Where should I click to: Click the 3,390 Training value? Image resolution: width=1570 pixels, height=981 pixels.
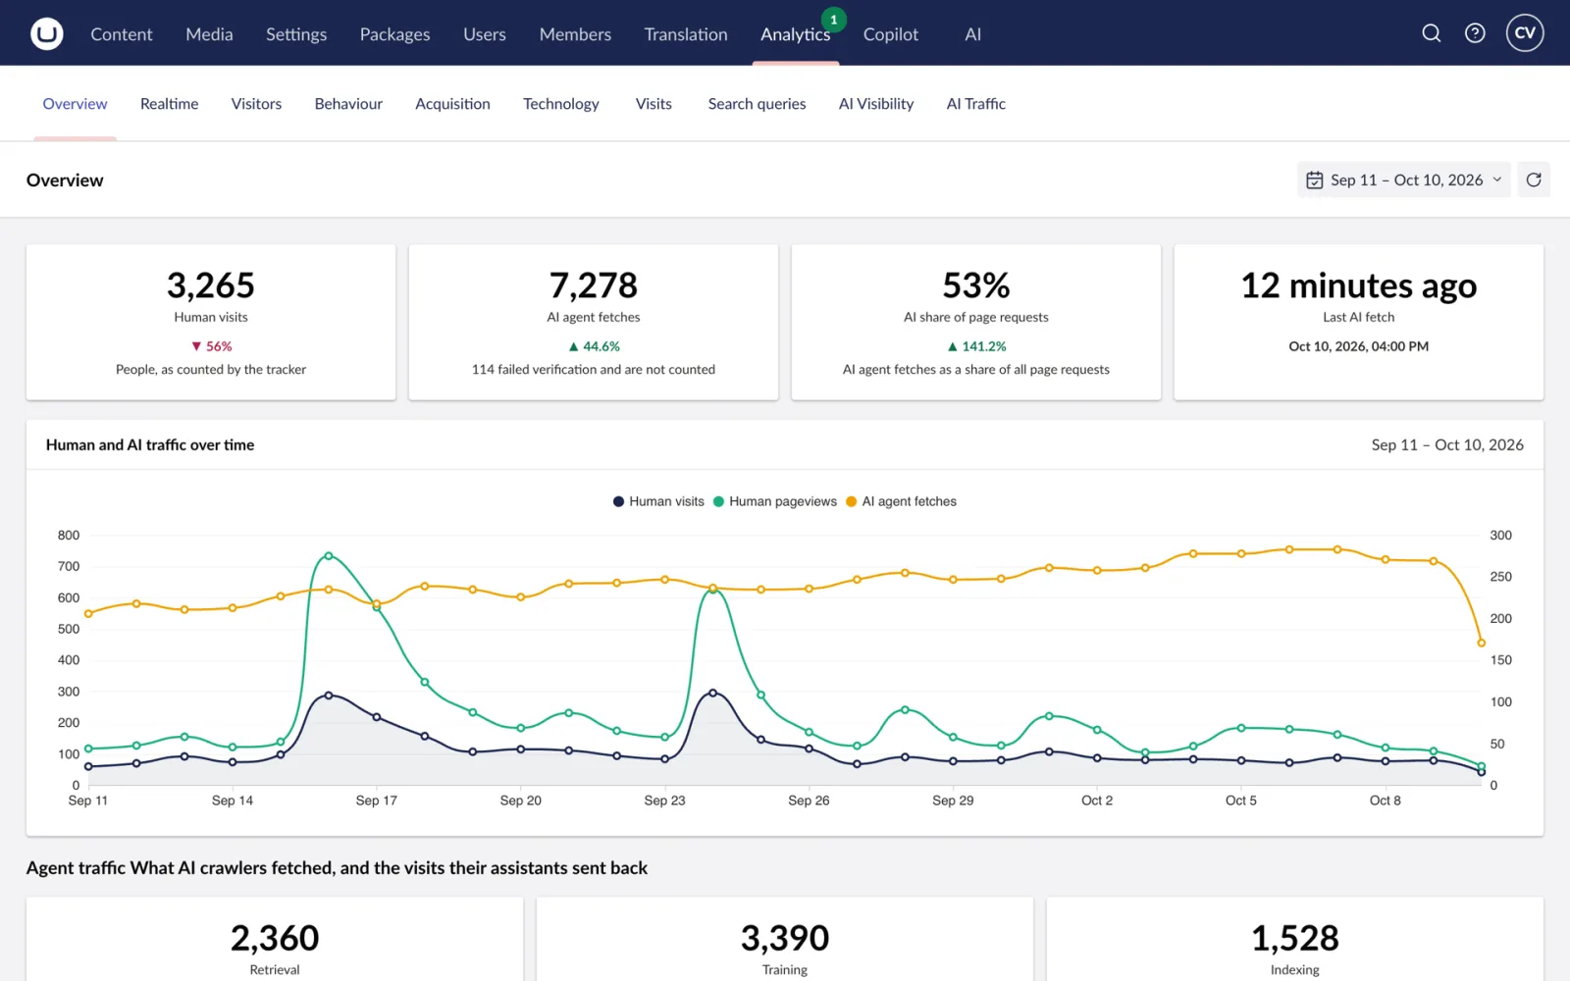(x=785, y=938)
